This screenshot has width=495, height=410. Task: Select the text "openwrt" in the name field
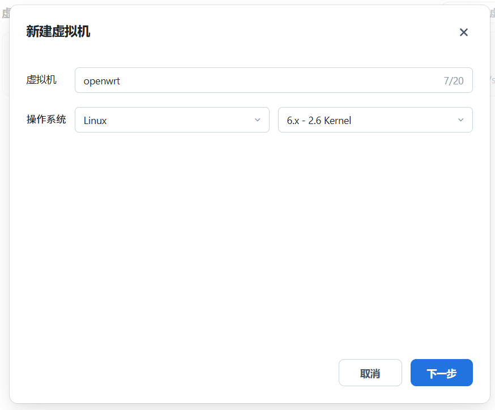click(102, 80)
